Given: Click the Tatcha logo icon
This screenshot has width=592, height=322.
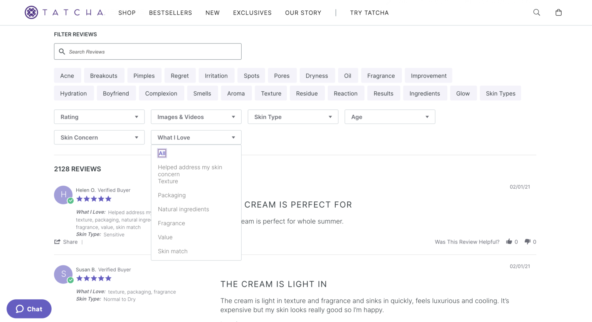Looking at the screenshot, I should point(32,12).
